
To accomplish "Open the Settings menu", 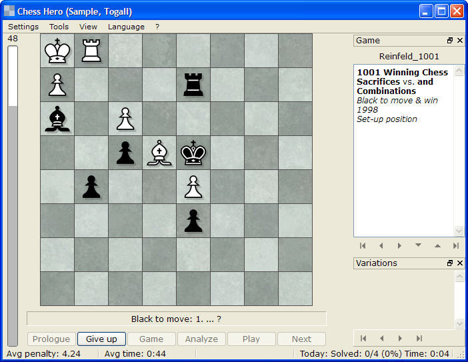I will (23, 27).
